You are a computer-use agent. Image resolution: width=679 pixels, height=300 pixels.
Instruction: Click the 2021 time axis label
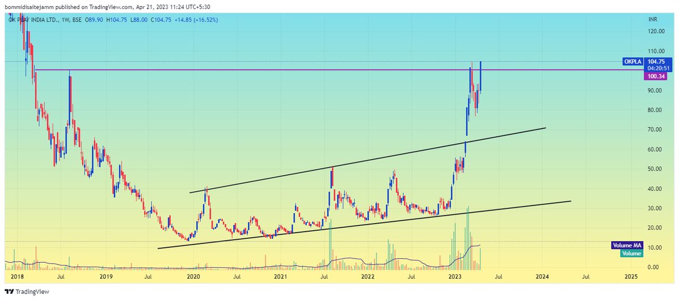[281, 277]
